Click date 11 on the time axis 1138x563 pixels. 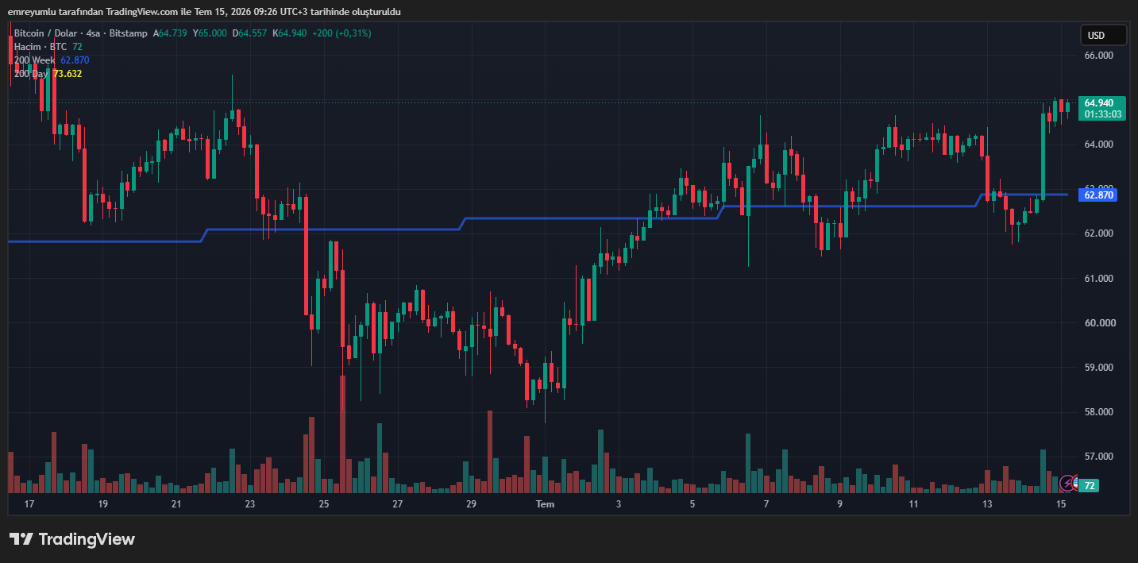(913, 504)
